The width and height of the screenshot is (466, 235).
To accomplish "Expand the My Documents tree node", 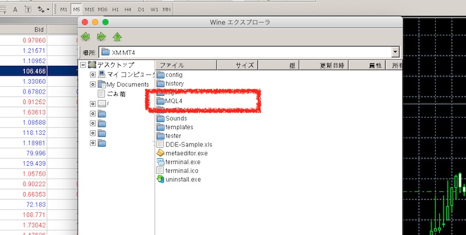I will click(x=93, y=84).
